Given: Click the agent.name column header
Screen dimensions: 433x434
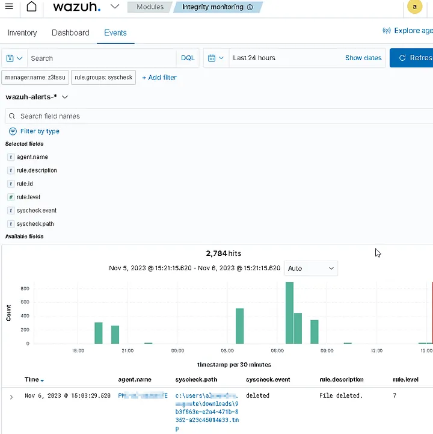Looking at the screenshot, I should pyautogui.click(x=135, y=379).
